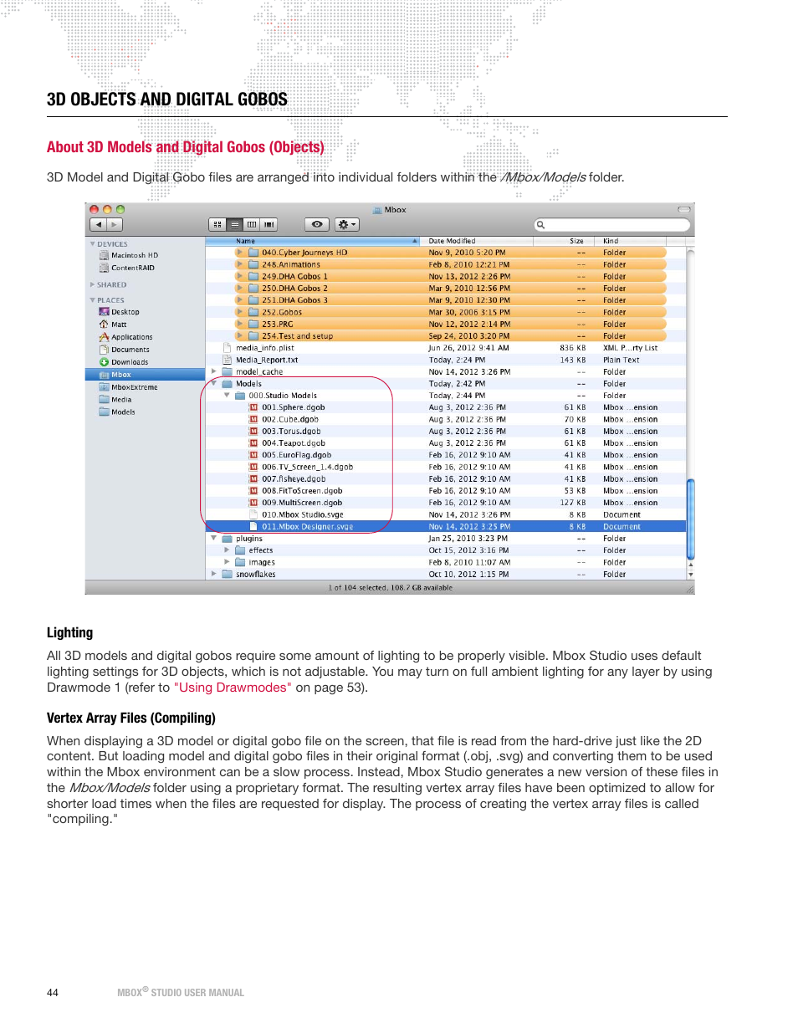Open Desktop from the sidebar

[x=120, y=312]
